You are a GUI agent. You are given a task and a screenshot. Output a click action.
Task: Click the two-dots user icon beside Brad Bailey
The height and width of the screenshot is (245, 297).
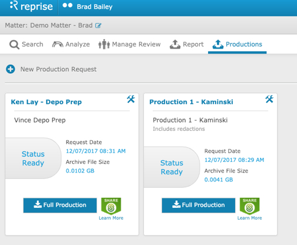coord(67,5)
